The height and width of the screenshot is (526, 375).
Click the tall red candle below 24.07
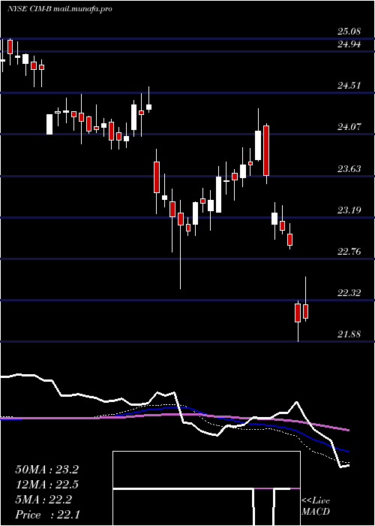coord(266,150)
